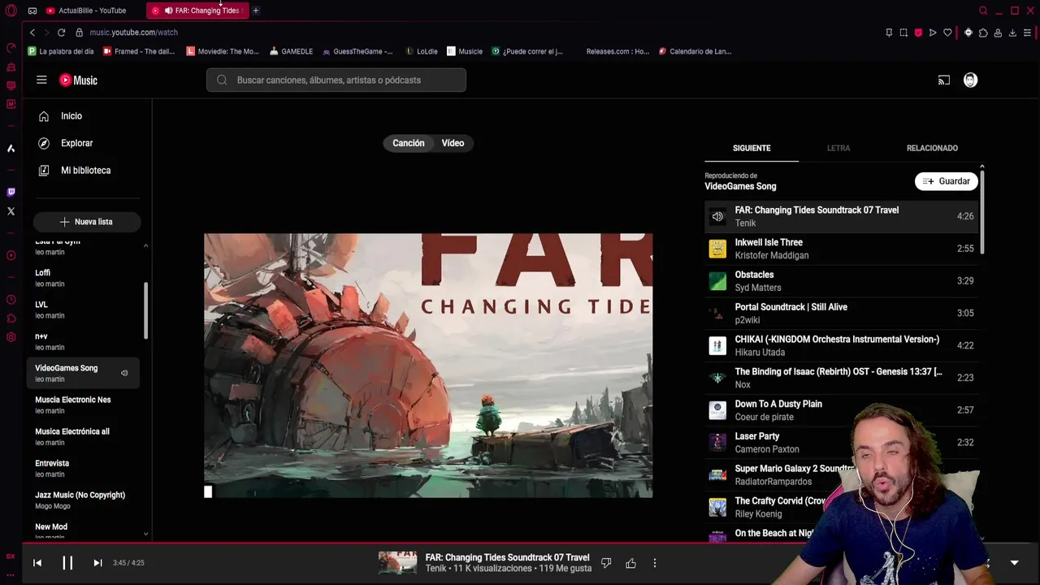
Task: Click the VideoGames Song queue title
Action: 740,186
